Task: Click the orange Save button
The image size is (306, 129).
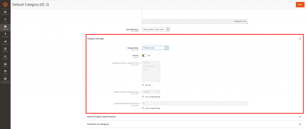Action: point(300,4)
